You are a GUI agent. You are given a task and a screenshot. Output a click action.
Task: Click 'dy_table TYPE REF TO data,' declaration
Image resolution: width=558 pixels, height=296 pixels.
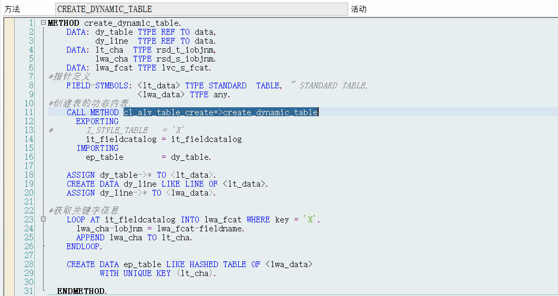click(x=156, y=32)
